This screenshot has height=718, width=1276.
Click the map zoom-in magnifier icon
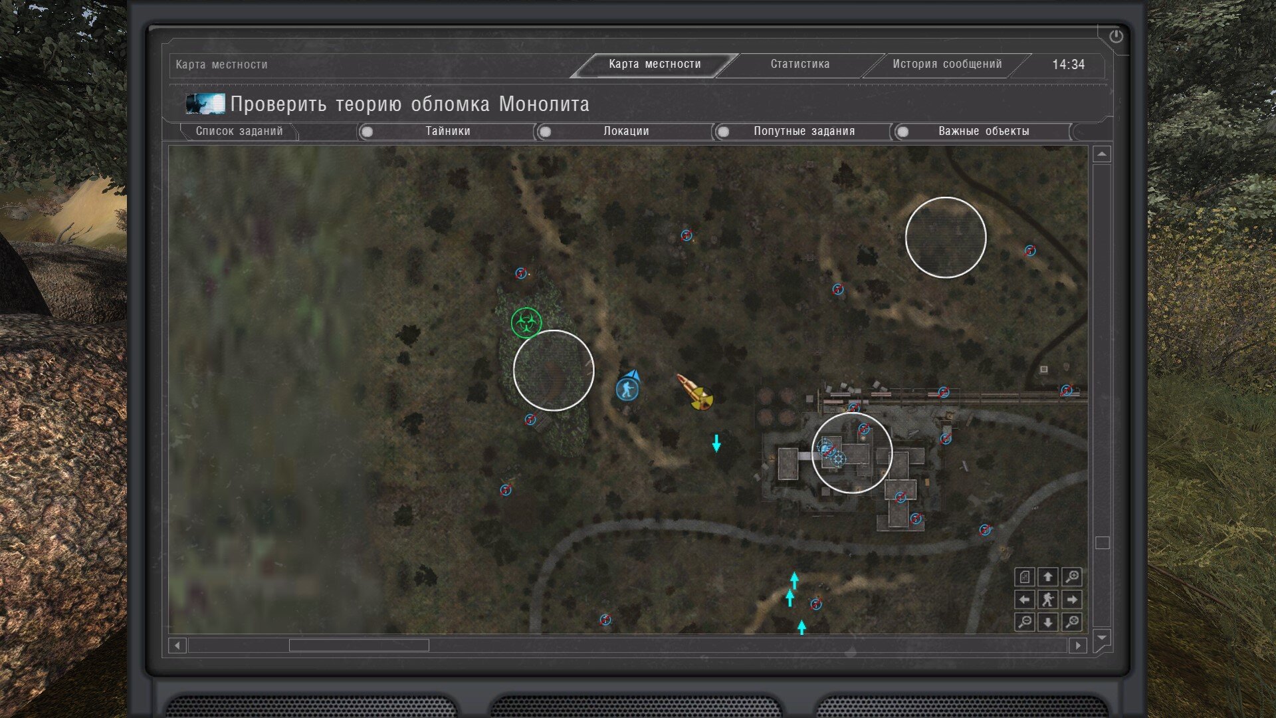point(1071,577)
